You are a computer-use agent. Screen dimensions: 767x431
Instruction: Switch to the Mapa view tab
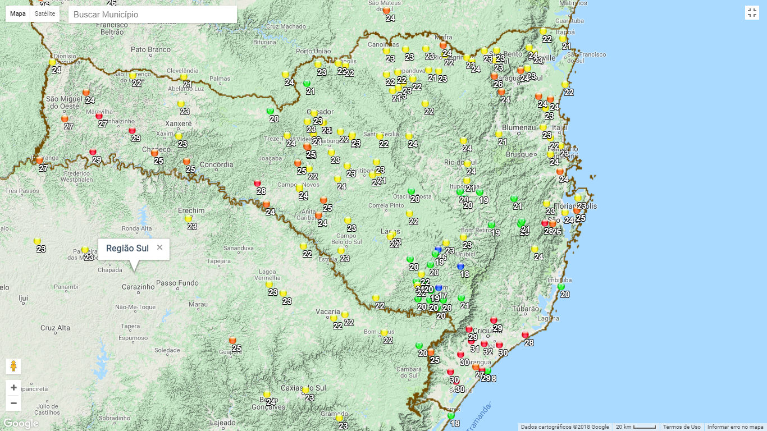point(18,13)
